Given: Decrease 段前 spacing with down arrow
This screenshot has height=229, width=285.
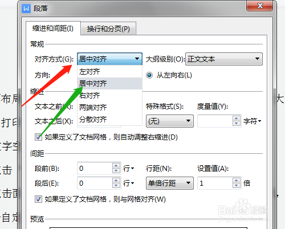Looking at the screenshot, I should [116, 171].
